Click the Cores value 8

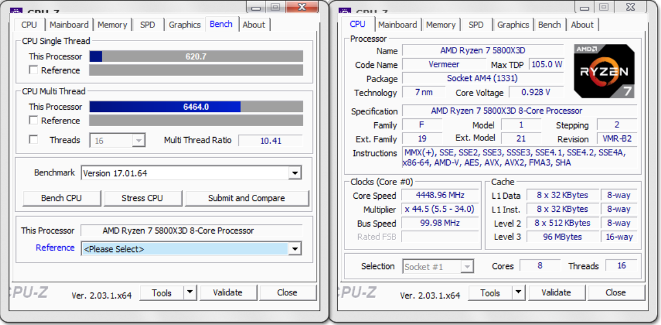click(540, 266)
